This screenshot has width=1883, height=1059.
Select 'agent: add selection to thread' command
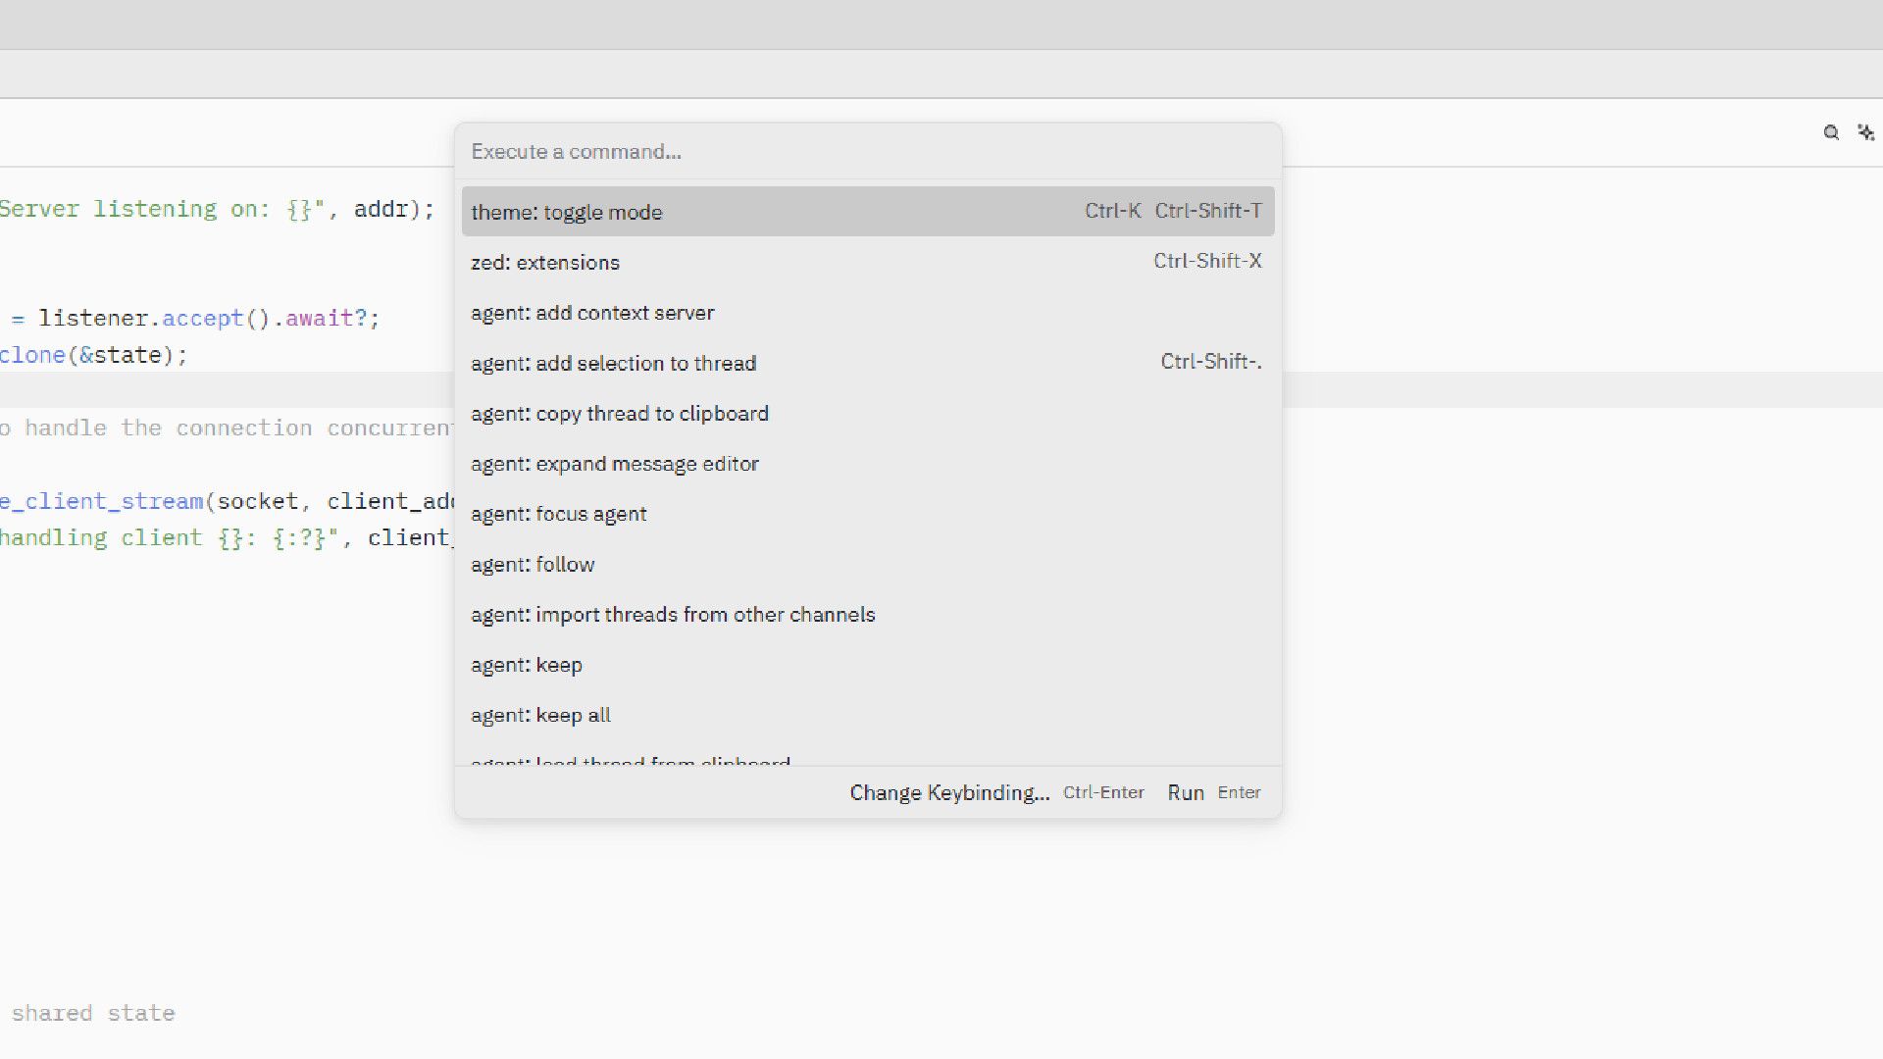[x=868, y=363]
